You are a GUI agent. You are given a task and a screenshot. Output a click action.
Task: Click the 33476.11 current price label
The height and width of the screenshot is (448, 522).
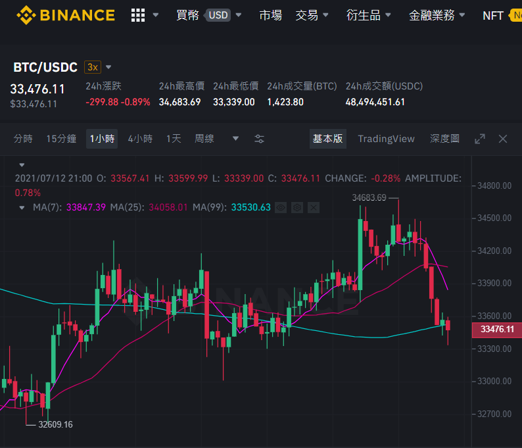[497, 330]
